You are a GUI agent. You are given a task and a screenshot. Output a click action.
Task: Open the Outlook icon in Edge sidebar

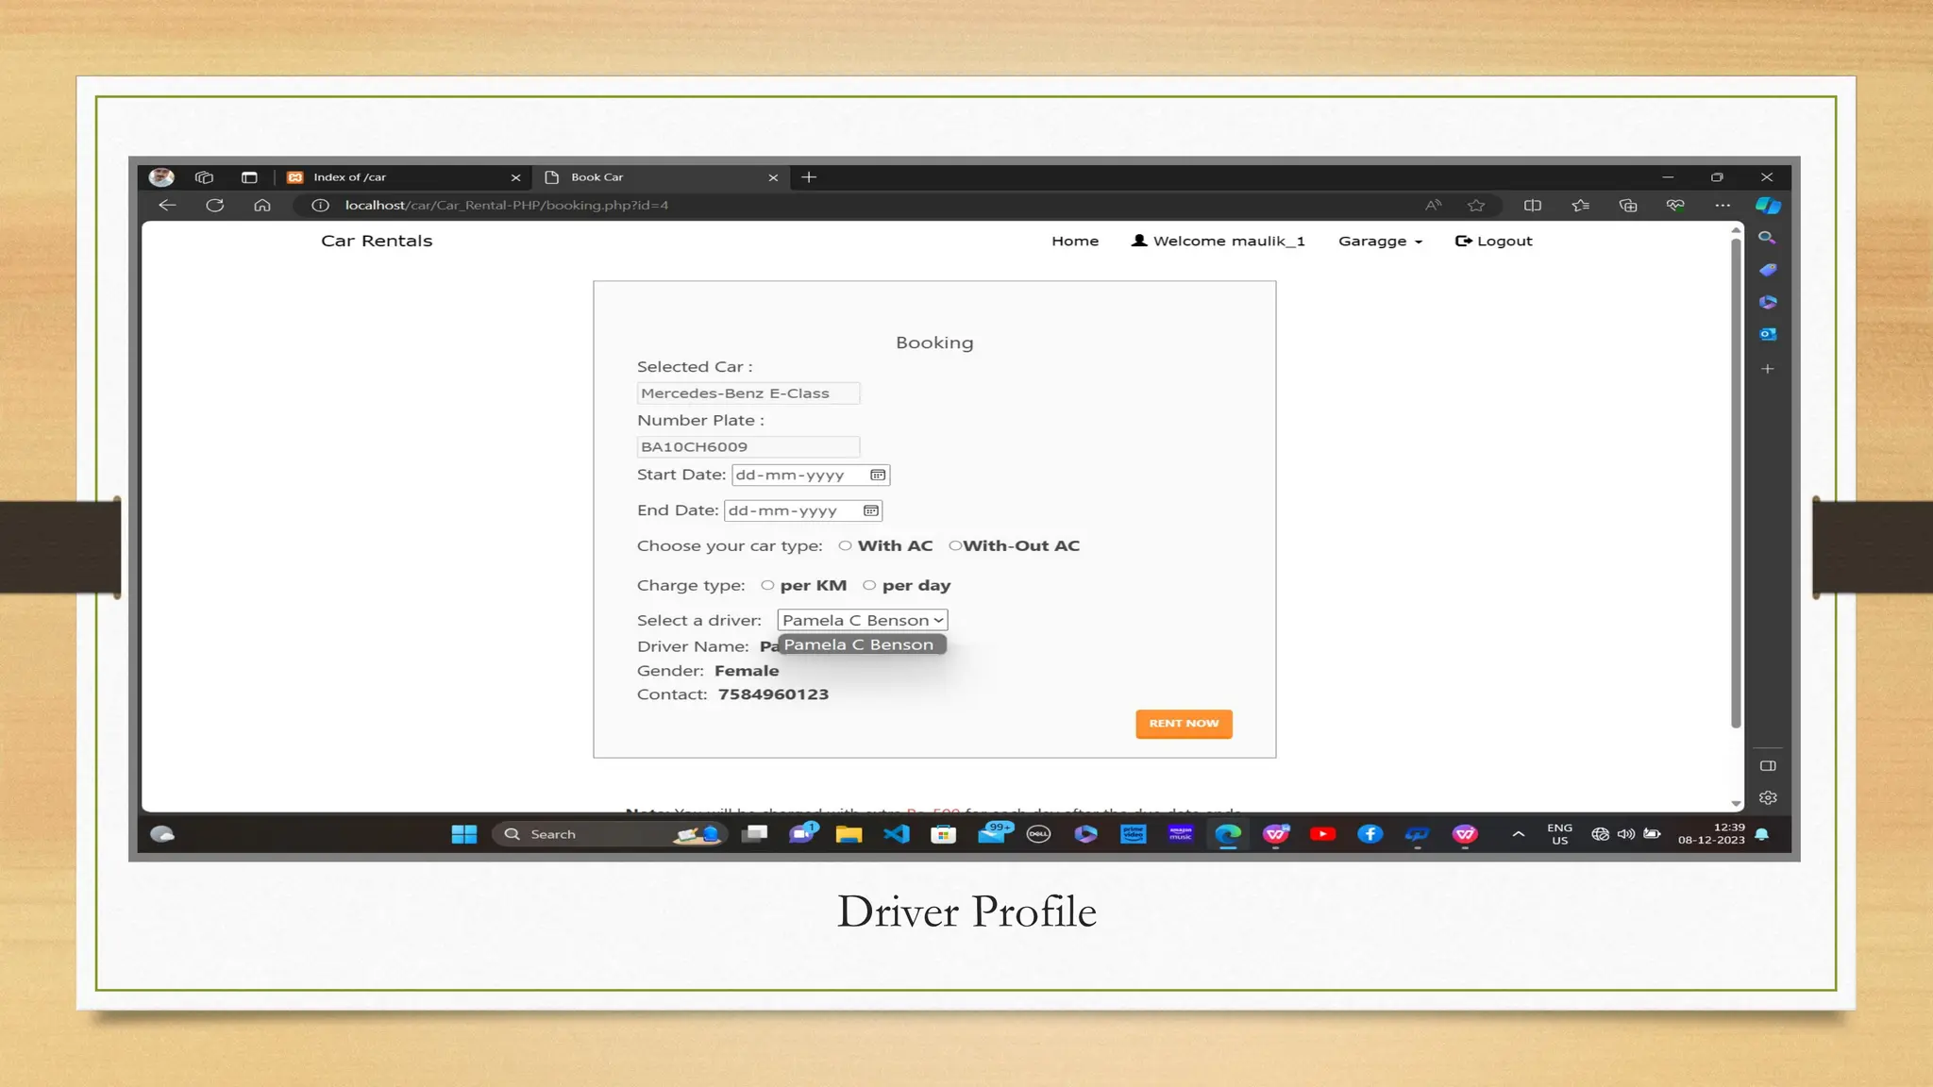[1768, 334]
